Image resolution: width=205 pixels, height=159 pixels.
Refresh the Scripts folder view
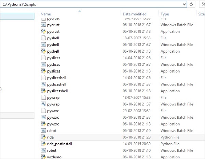tap(191, 4)
